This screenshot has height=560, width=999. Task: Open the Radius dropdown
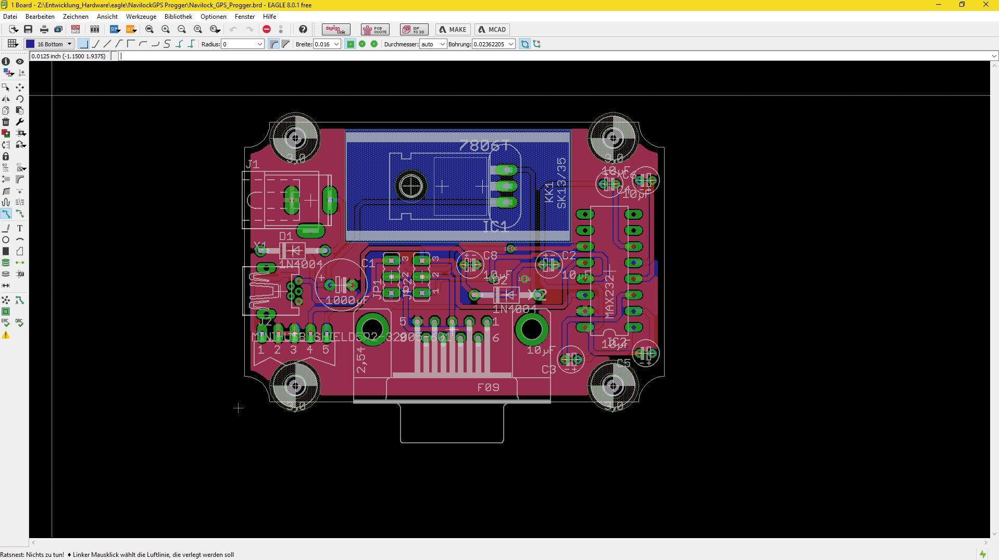pos(260,44)
